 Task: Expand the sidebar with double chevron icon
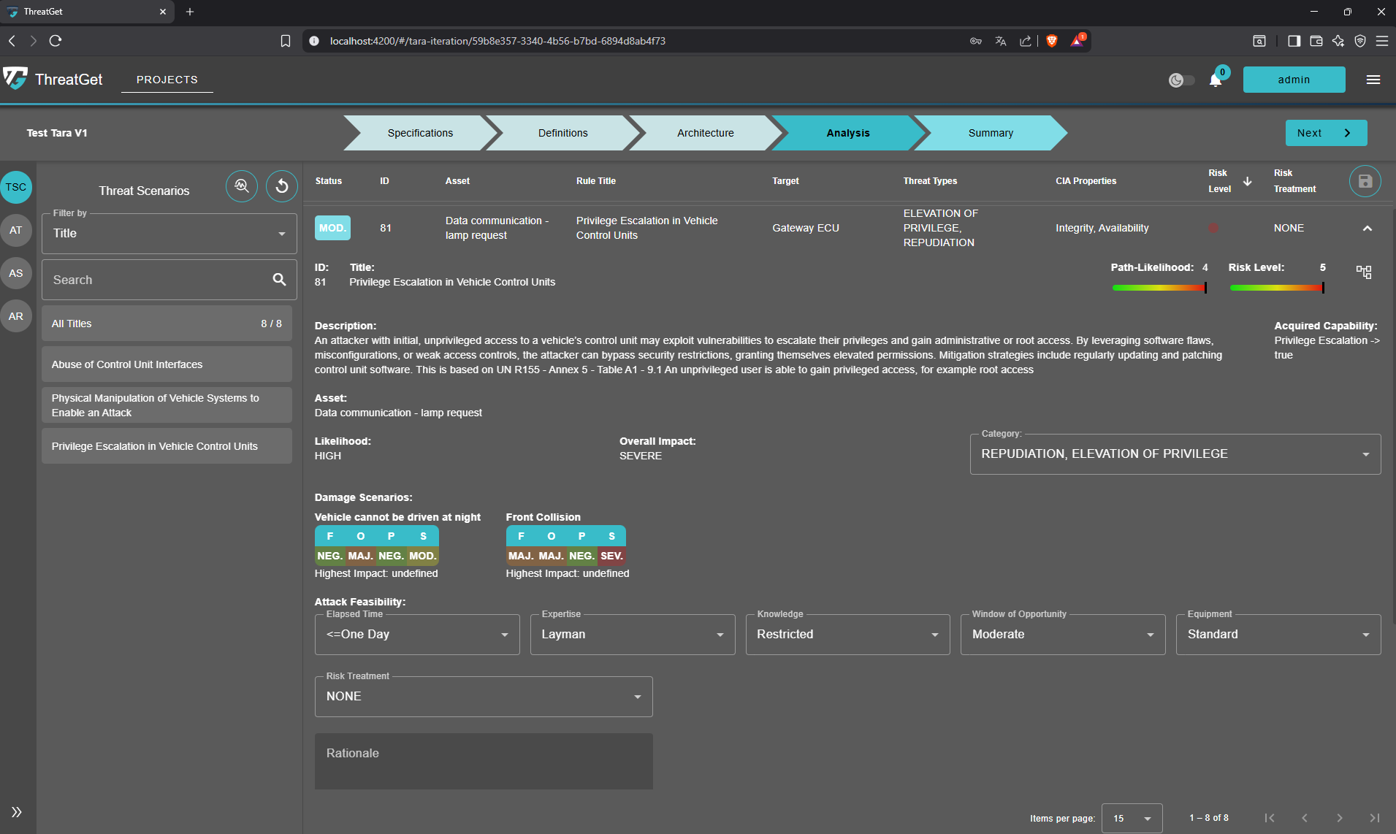(16, 812)
